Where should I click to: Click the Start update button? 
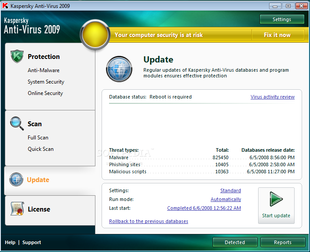(x=276, y=205)
